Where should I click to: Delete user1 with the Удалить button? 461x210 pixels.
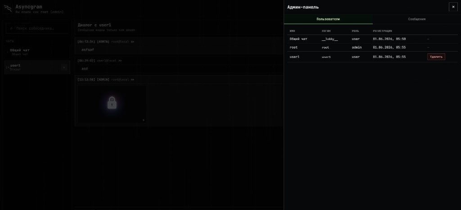(436, 57)
